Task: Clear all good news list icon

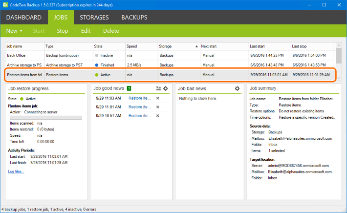Action: [x=158, y=88]
